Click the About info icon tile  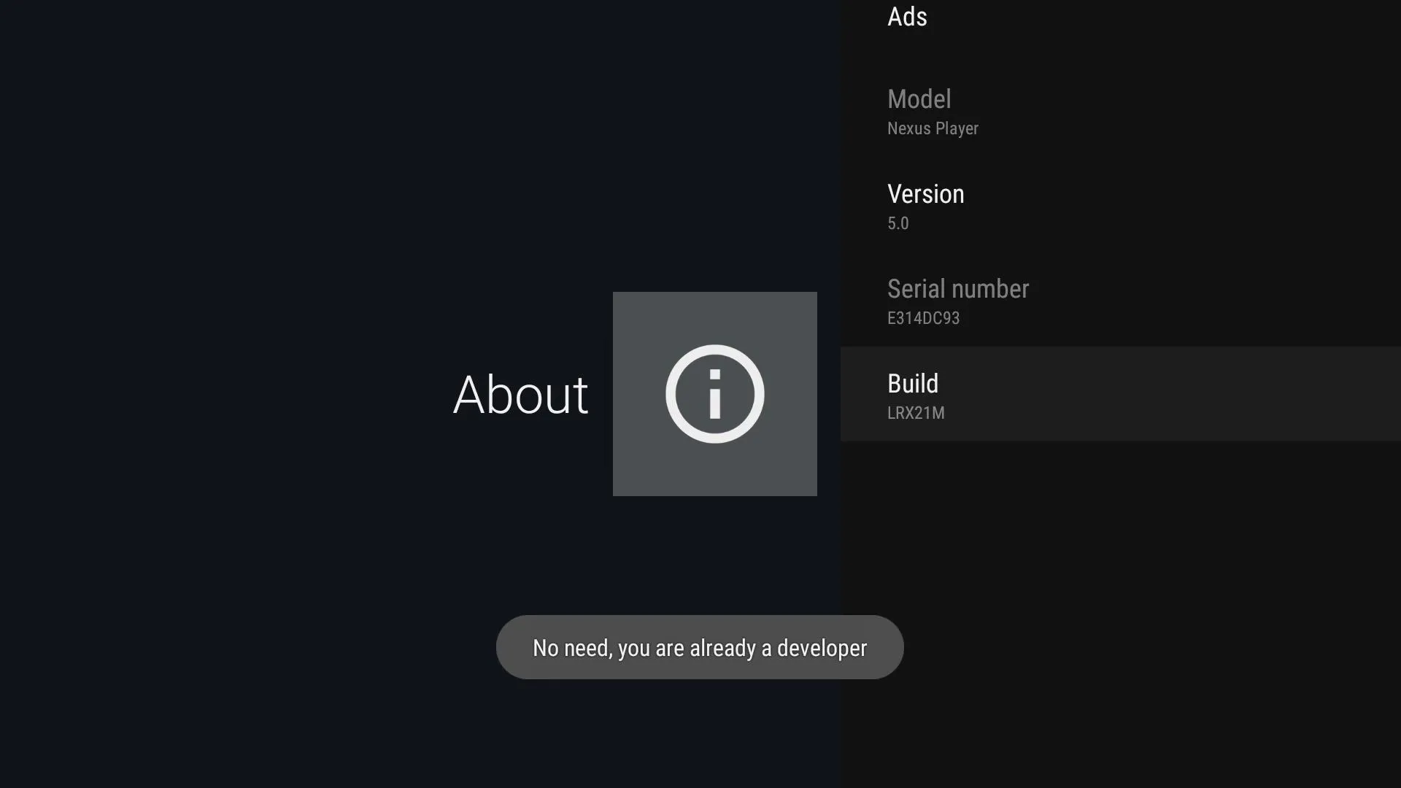pyautogui.click(x=714, y=394)
